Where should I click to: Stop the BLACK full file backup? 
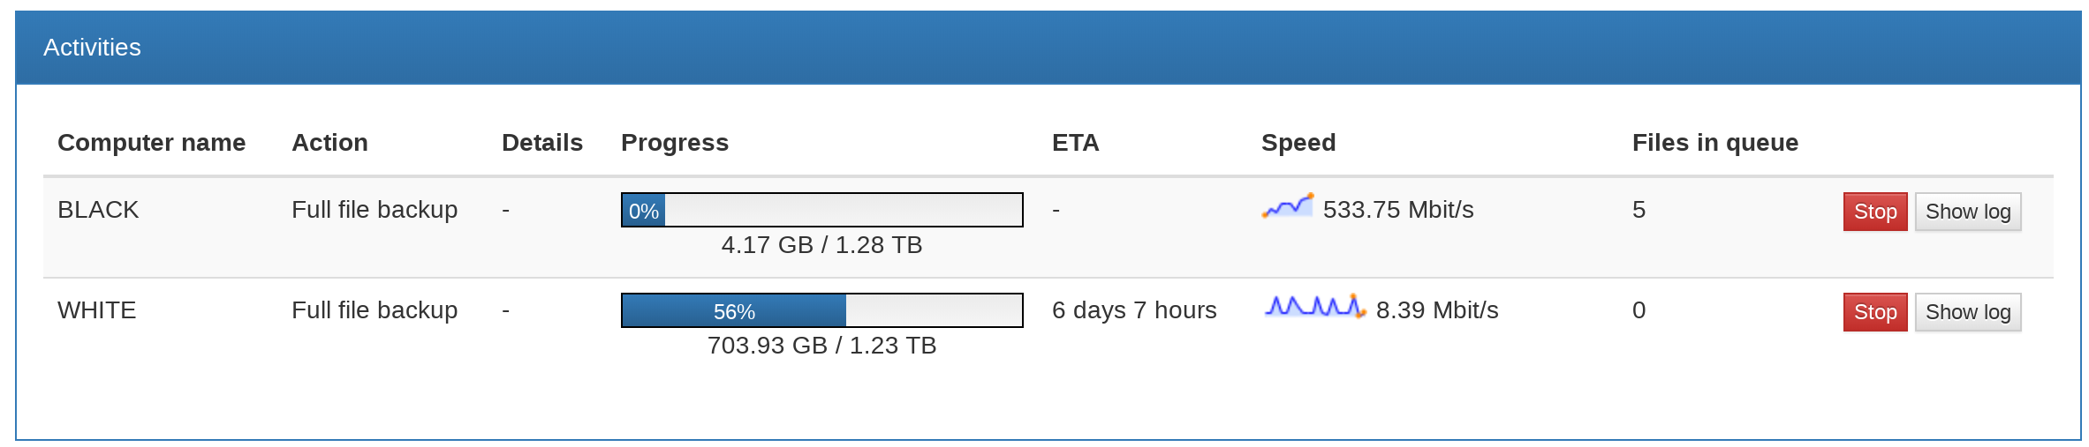coord(1875,212)
